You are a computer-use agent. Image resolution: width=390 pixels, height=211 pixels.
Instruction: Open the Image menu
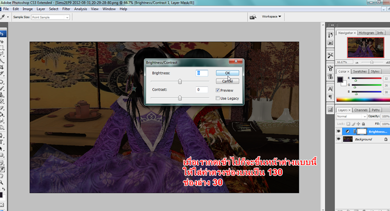pos(28,9)
